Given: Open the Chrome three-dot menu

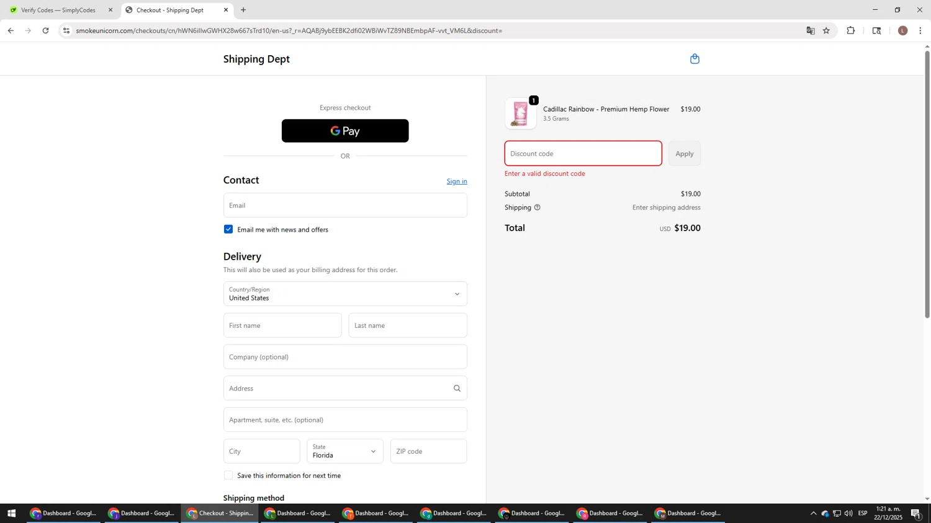Looking at the screenshot, I should click(x=920, y=30).
